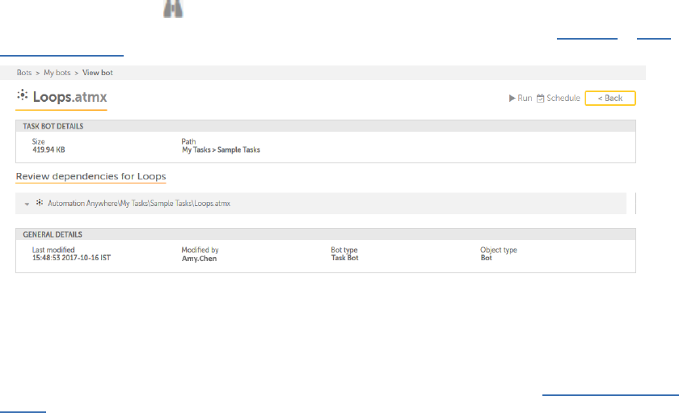Click the My Tasks > Sample Tasks path
This screenshot has height=413, width=679.
[x=221, y=150]
